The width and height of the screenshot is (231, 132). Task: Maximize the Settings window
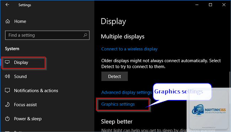(x=210, y=5)
